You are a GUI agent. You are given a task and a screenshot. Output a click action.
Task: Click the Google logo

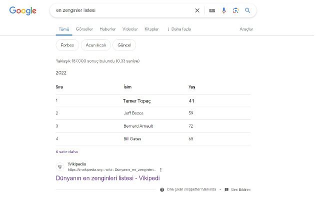click(22, 10)
